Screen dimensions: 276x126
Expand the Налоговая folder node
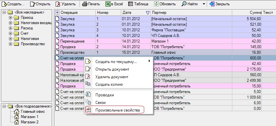(x=10, y=39)
